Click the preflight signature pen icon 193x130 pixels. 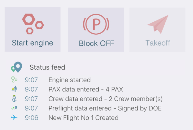coord(14,108)
